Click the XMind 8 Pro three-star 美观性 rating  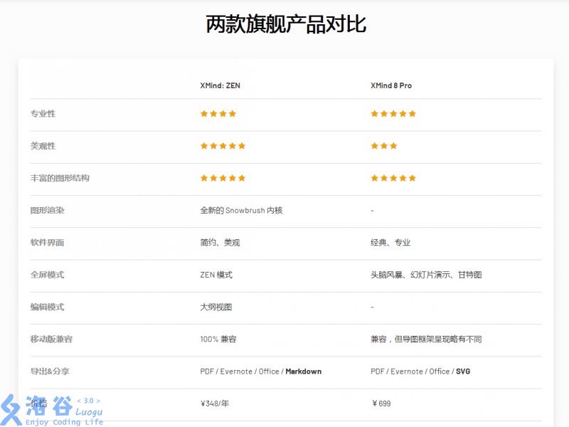[x=384, y=146]
